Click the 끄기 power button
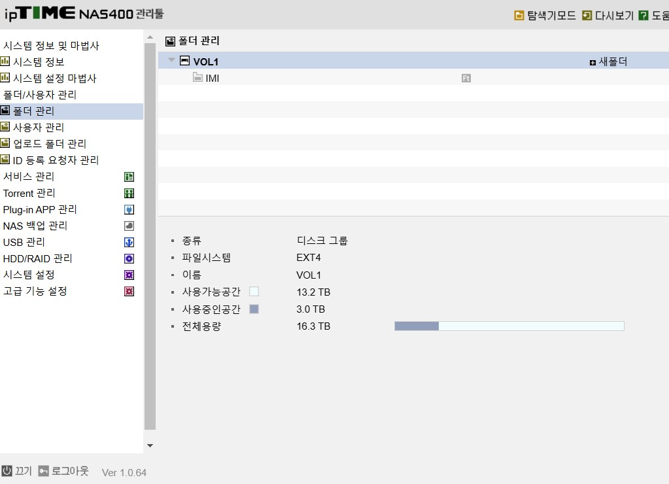The height and width of the screenshot is (484, 669). point(16,471)
